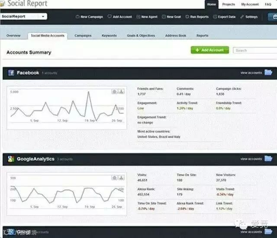This screenshot has height=238, width=277.
Task: Click print icon on Facebook chart
Action: coord(114,92)
